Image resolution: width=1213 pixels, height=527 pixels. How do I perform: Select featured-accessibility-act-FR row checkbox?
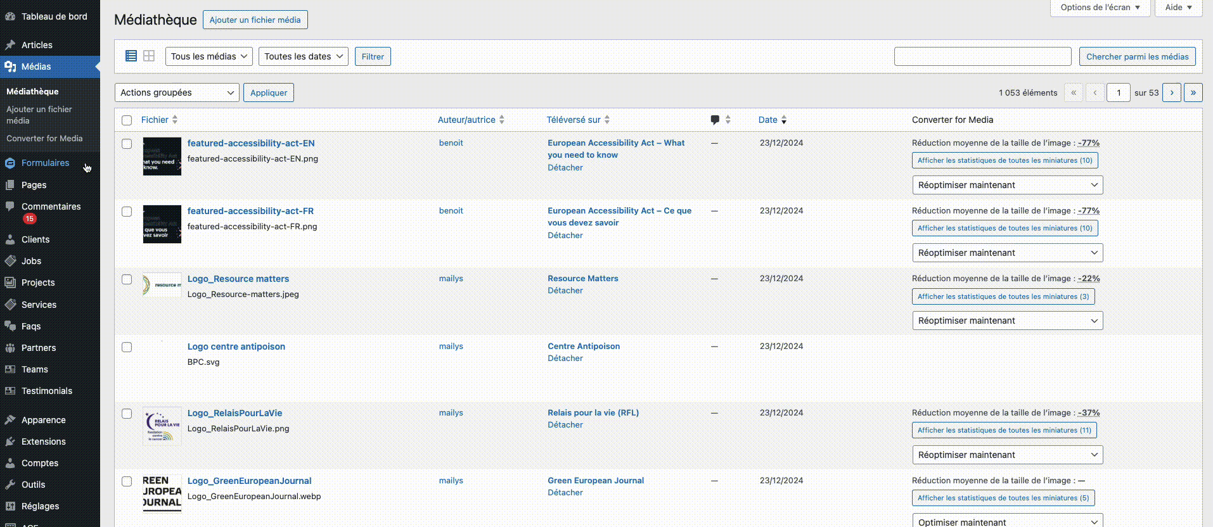pyautogui.click(x=127, y=212)
